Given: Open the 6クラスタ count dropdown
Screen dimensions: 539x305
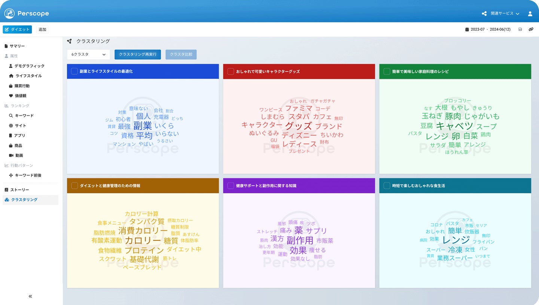Looking at the screenshot, I should click(88, 55).
